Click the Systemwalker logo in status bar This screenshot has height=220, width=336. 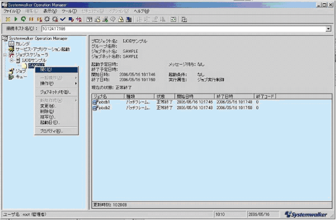click(x=306, y=214)
